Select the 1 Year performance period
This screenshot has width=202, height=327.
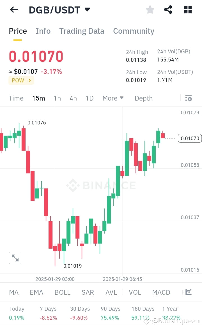[170, 309]
